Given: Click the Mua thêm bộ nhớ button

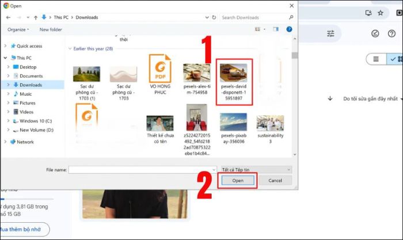Looking at the screenshot, I should (23, 229).
